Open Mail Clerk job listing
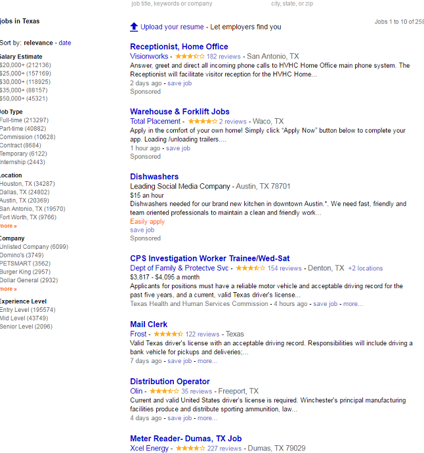 click(x=149, y=324)
